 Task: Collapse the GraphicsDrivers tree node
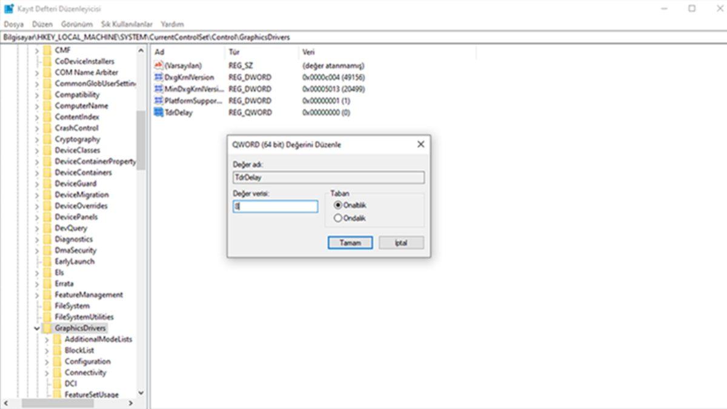(36, 328)
